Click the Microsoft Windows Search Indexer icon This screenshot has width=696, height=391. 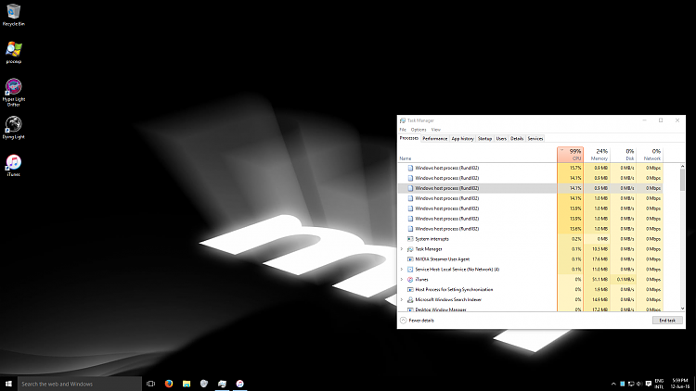coord(410,299)
